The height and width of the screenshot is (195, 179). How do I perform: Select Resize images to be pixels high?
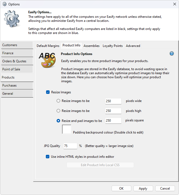pyautogui.click(x=58, y=111)
